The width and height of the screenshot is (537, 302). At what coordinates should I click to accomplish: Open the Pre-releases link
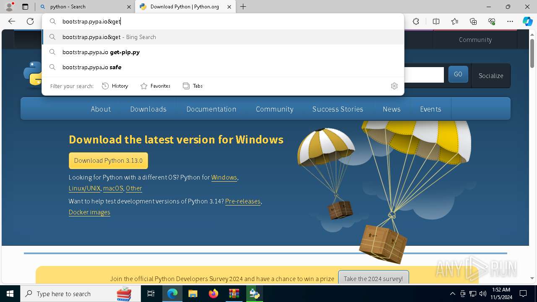point(243,201)
